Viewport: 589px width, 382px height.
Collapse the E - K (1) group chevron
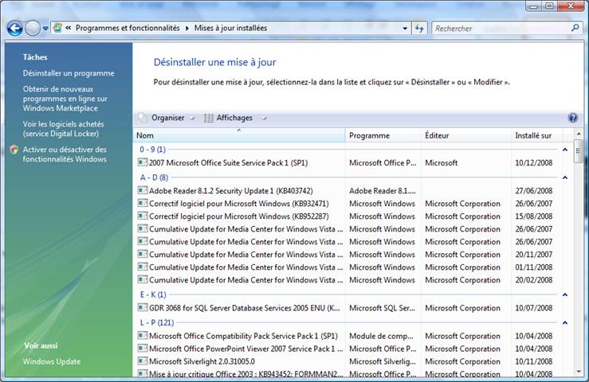click(x=564, y=295)
